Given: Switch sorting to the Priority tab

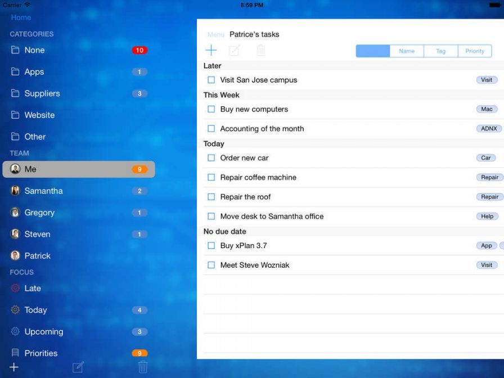Looking at the screenshot, I should coord(474,51).
